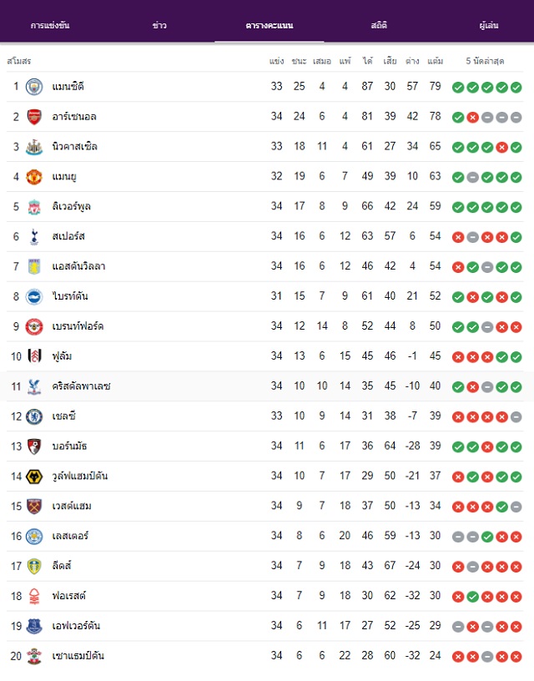Screen dimensions: 534x681
Task: Click the Liverpool club crest
Action: point(34,207)
